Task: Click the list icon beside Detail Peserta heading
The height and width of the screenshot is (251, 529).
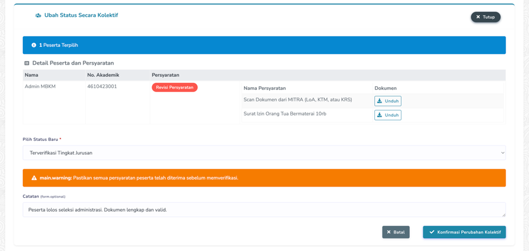Action: 26,63
